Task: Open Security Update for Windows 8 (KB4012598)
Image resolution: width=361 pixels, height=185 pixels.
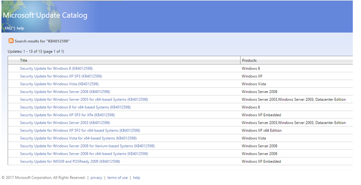Action: coord(56,68)
